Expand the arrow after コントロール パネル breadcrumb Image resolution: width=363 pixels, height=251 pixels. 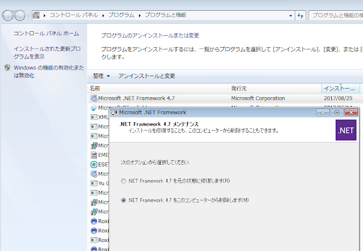(x=103, y=15)
